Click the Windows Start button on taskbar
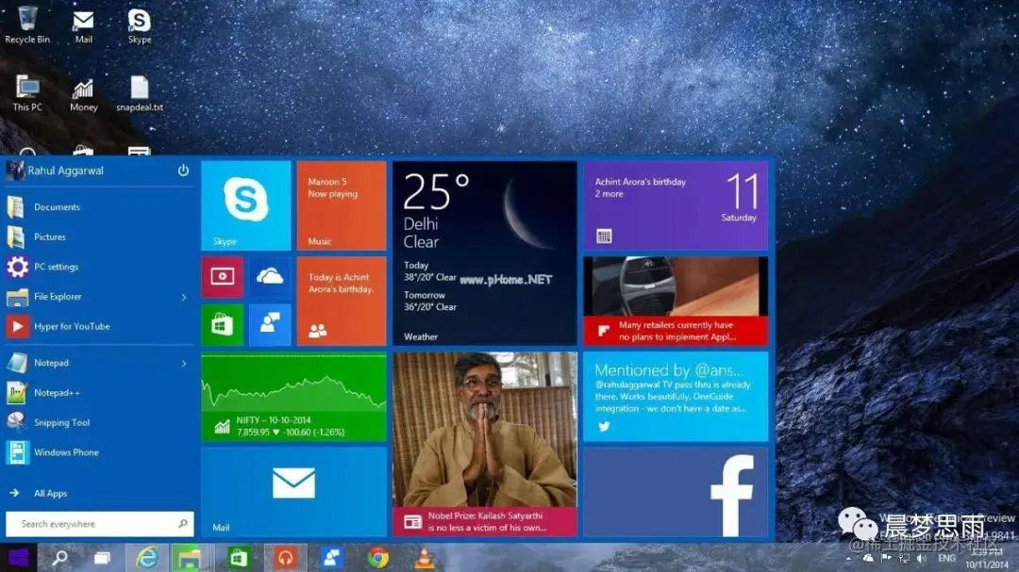 (18, 558)
